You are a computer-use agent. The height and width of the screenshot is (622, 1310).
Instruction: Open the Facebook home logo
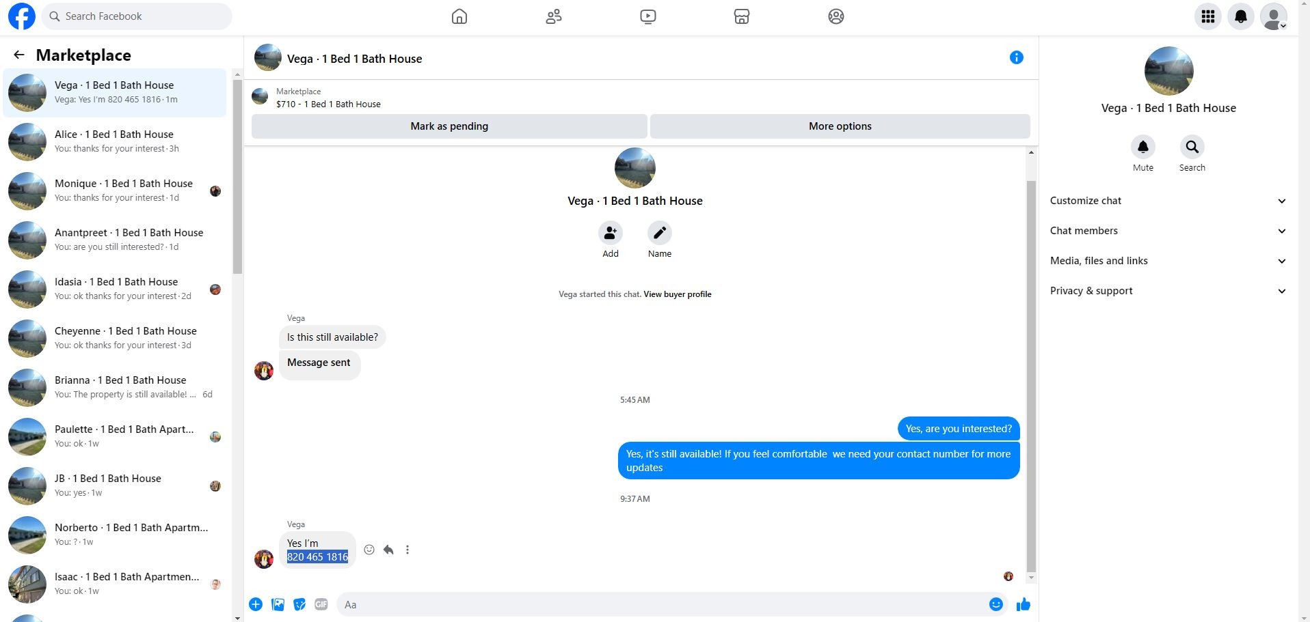coord(22,16)
